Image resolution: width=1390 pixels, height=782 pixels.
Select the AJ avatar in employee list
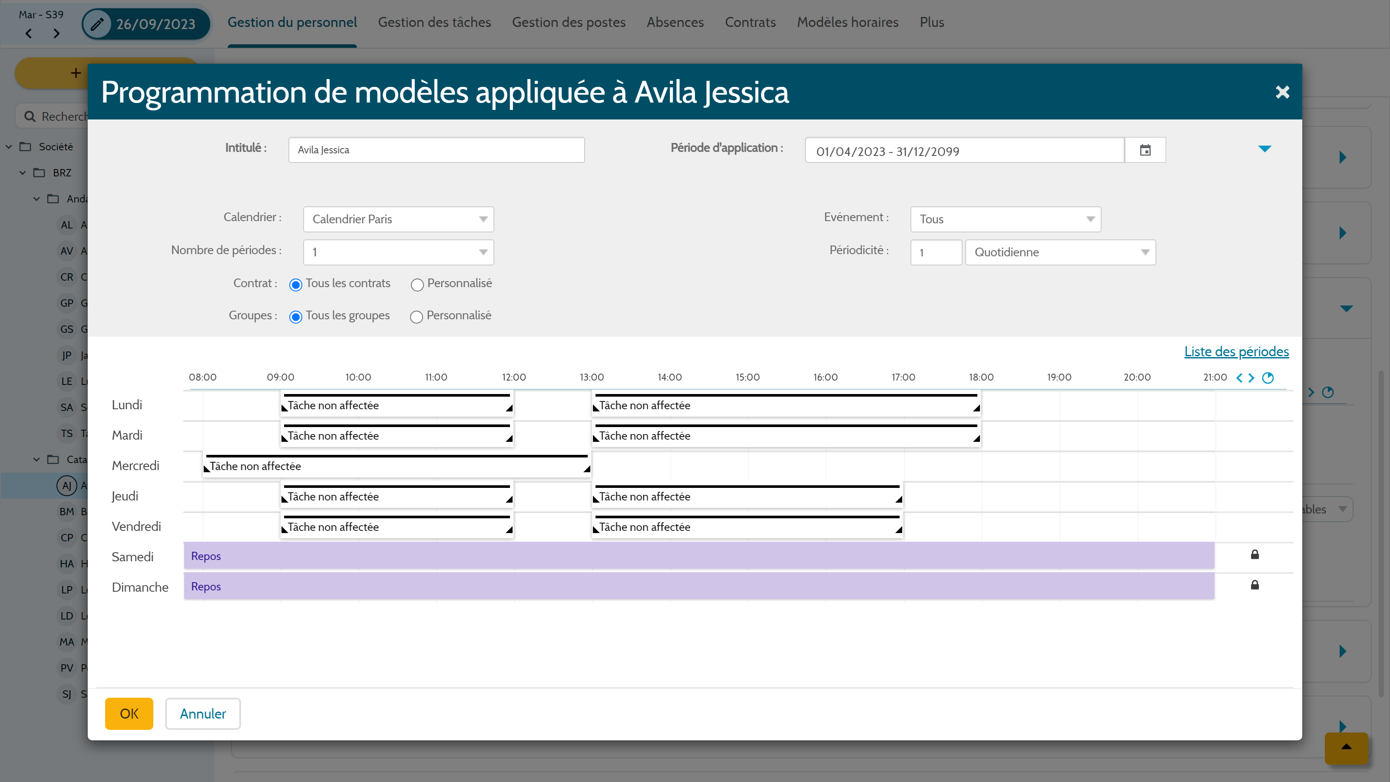coord(66,485)
